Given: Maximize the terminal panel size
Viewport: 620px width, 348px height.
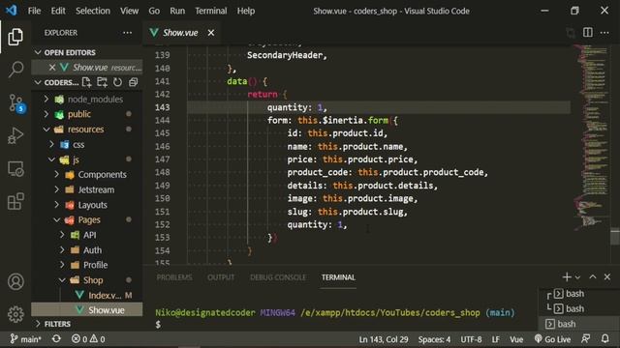Looking at the screenshot, I should coord(592,277).
